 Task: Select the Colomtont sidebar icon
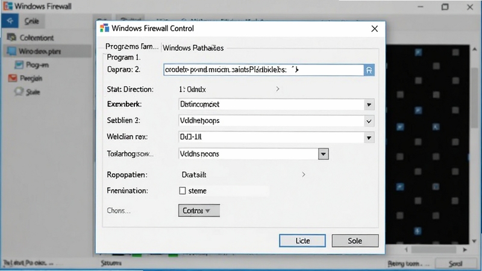(11, 37)
